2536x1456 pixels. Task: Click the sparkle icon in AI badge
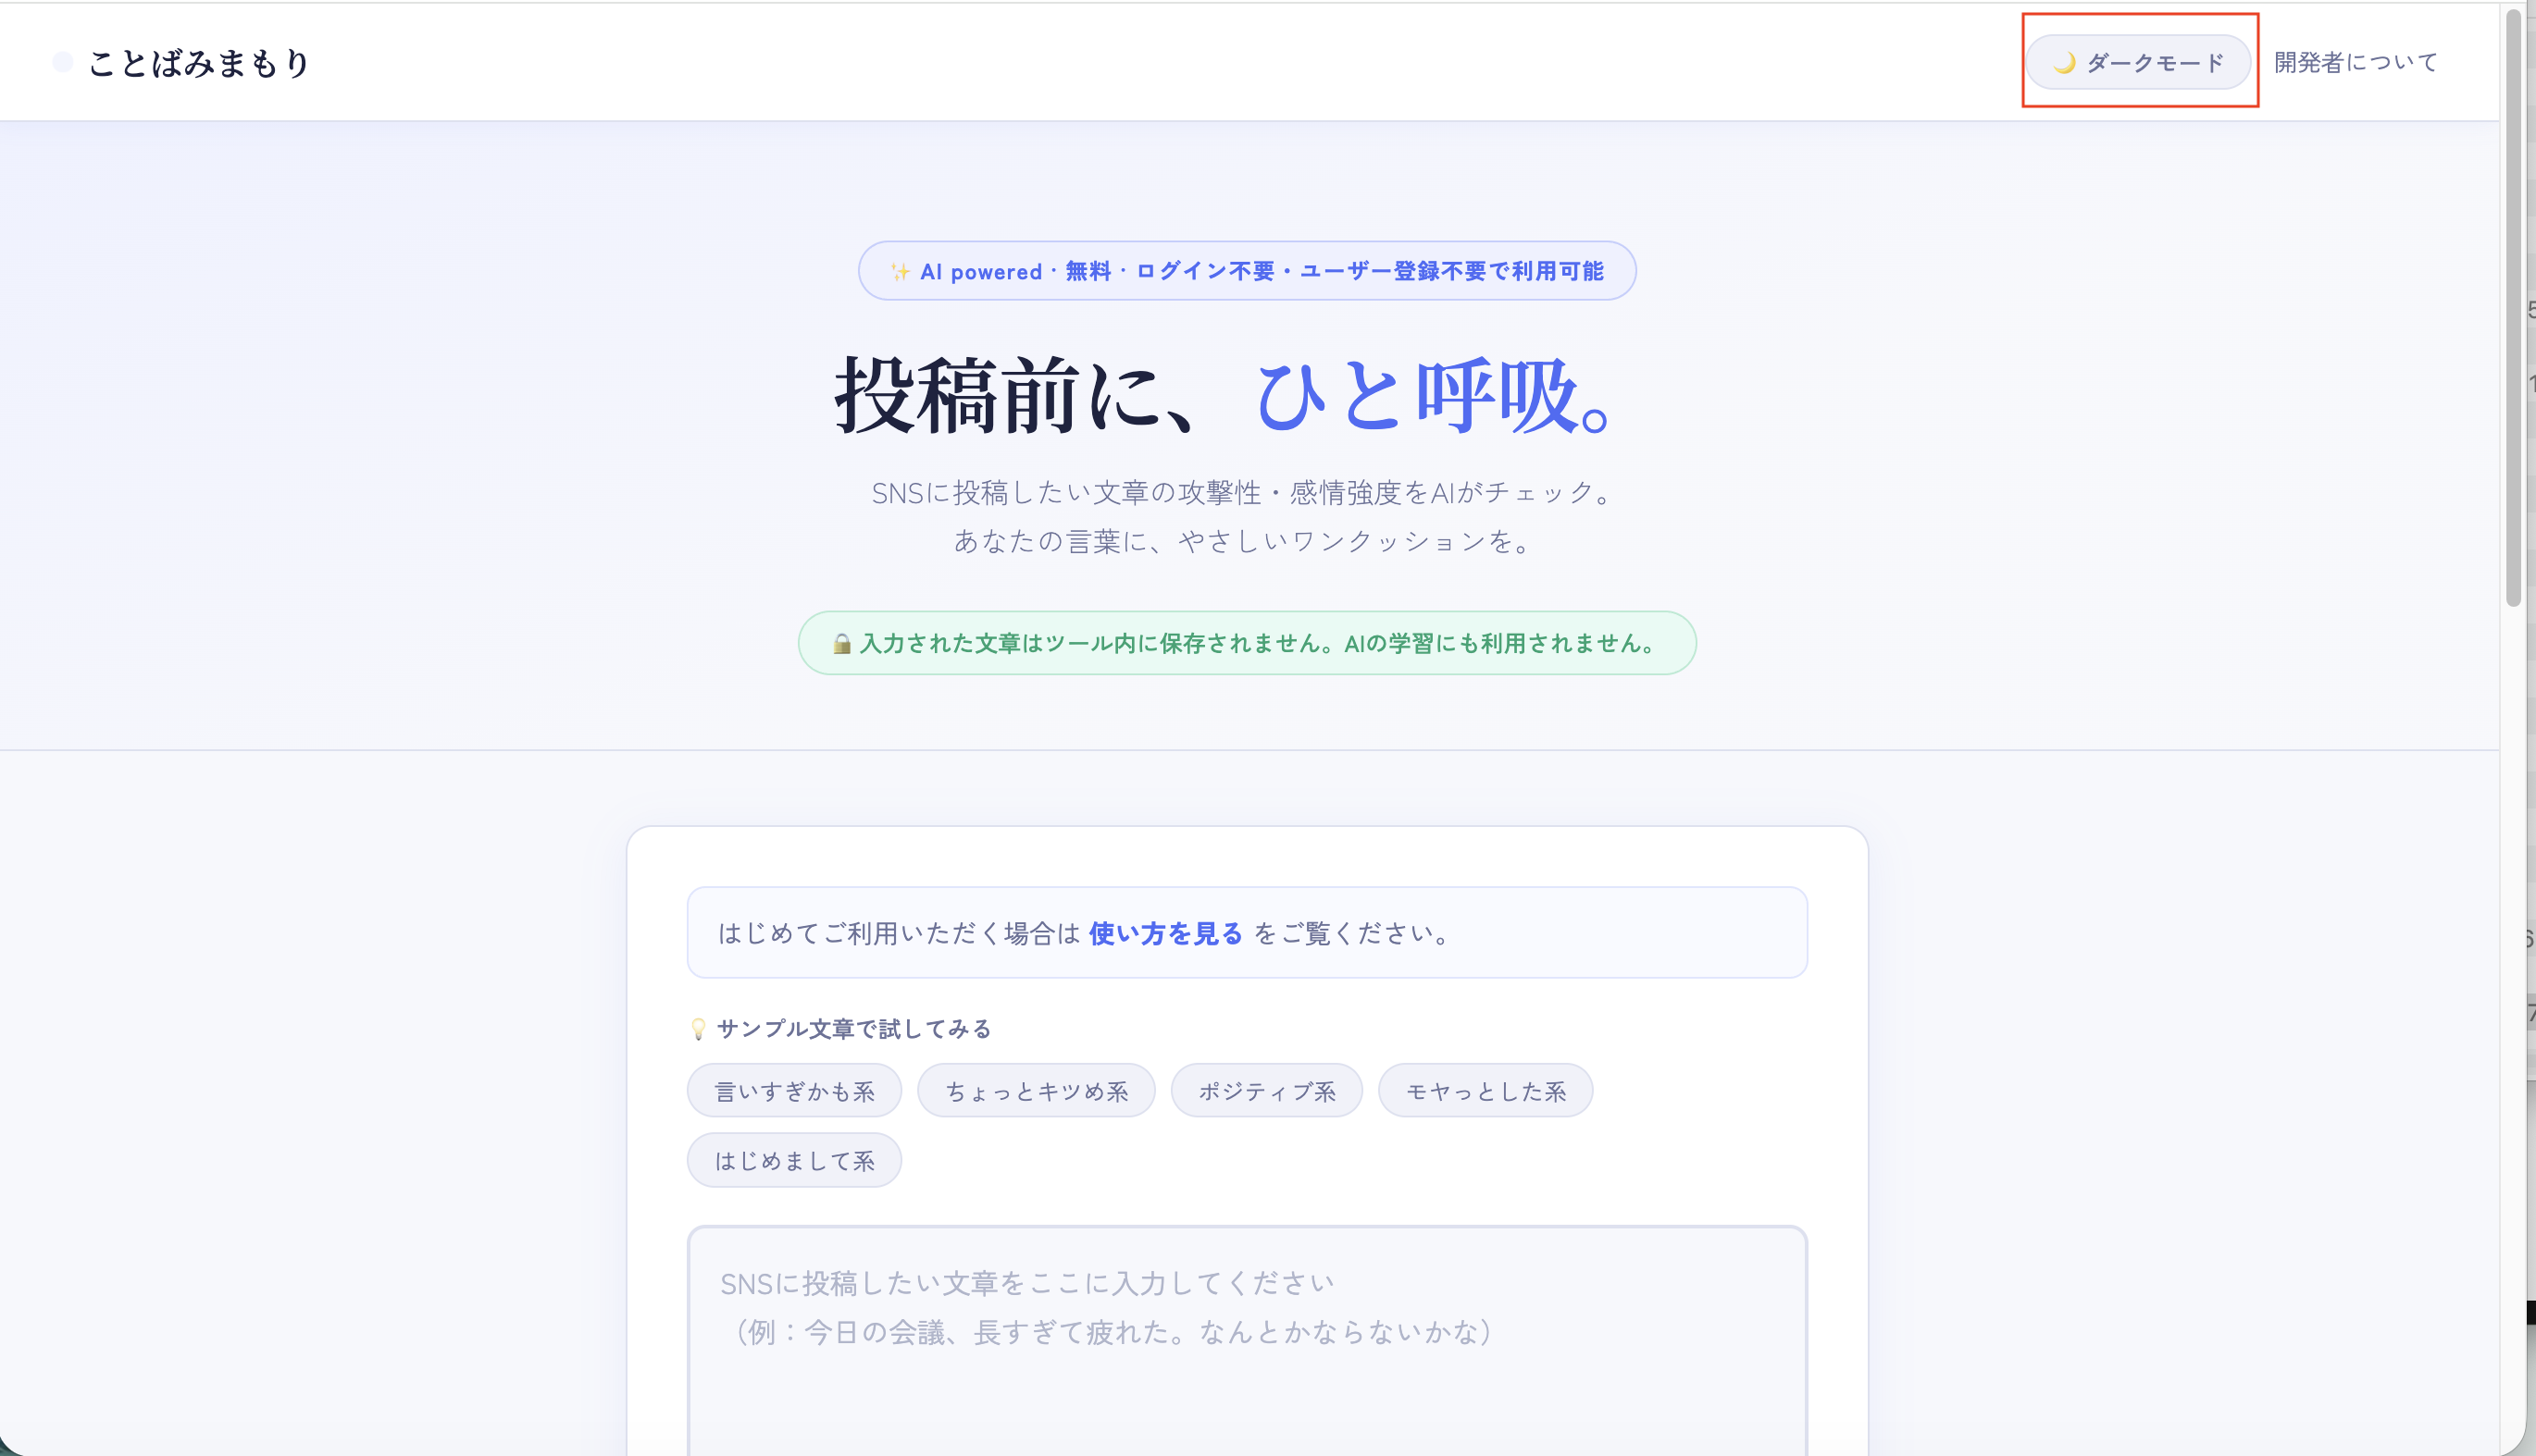click(901, 272)
